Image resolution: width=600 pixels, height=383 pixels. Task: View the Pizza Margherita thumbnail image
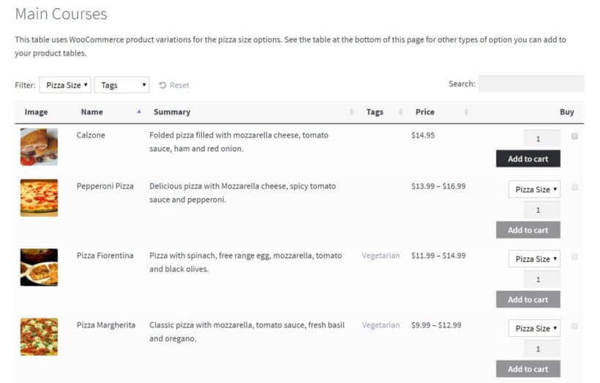[39, 337]
